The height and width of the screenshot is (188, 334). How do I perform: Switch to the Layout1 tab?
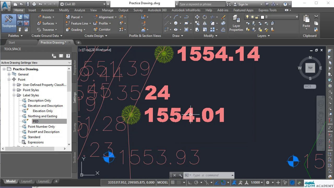27,181
